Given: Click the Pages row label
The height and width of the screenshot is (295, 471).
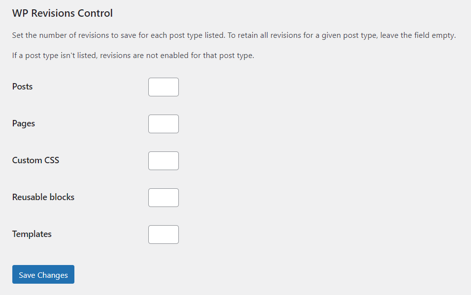Looking at the screenshot, I should point(23,123).
